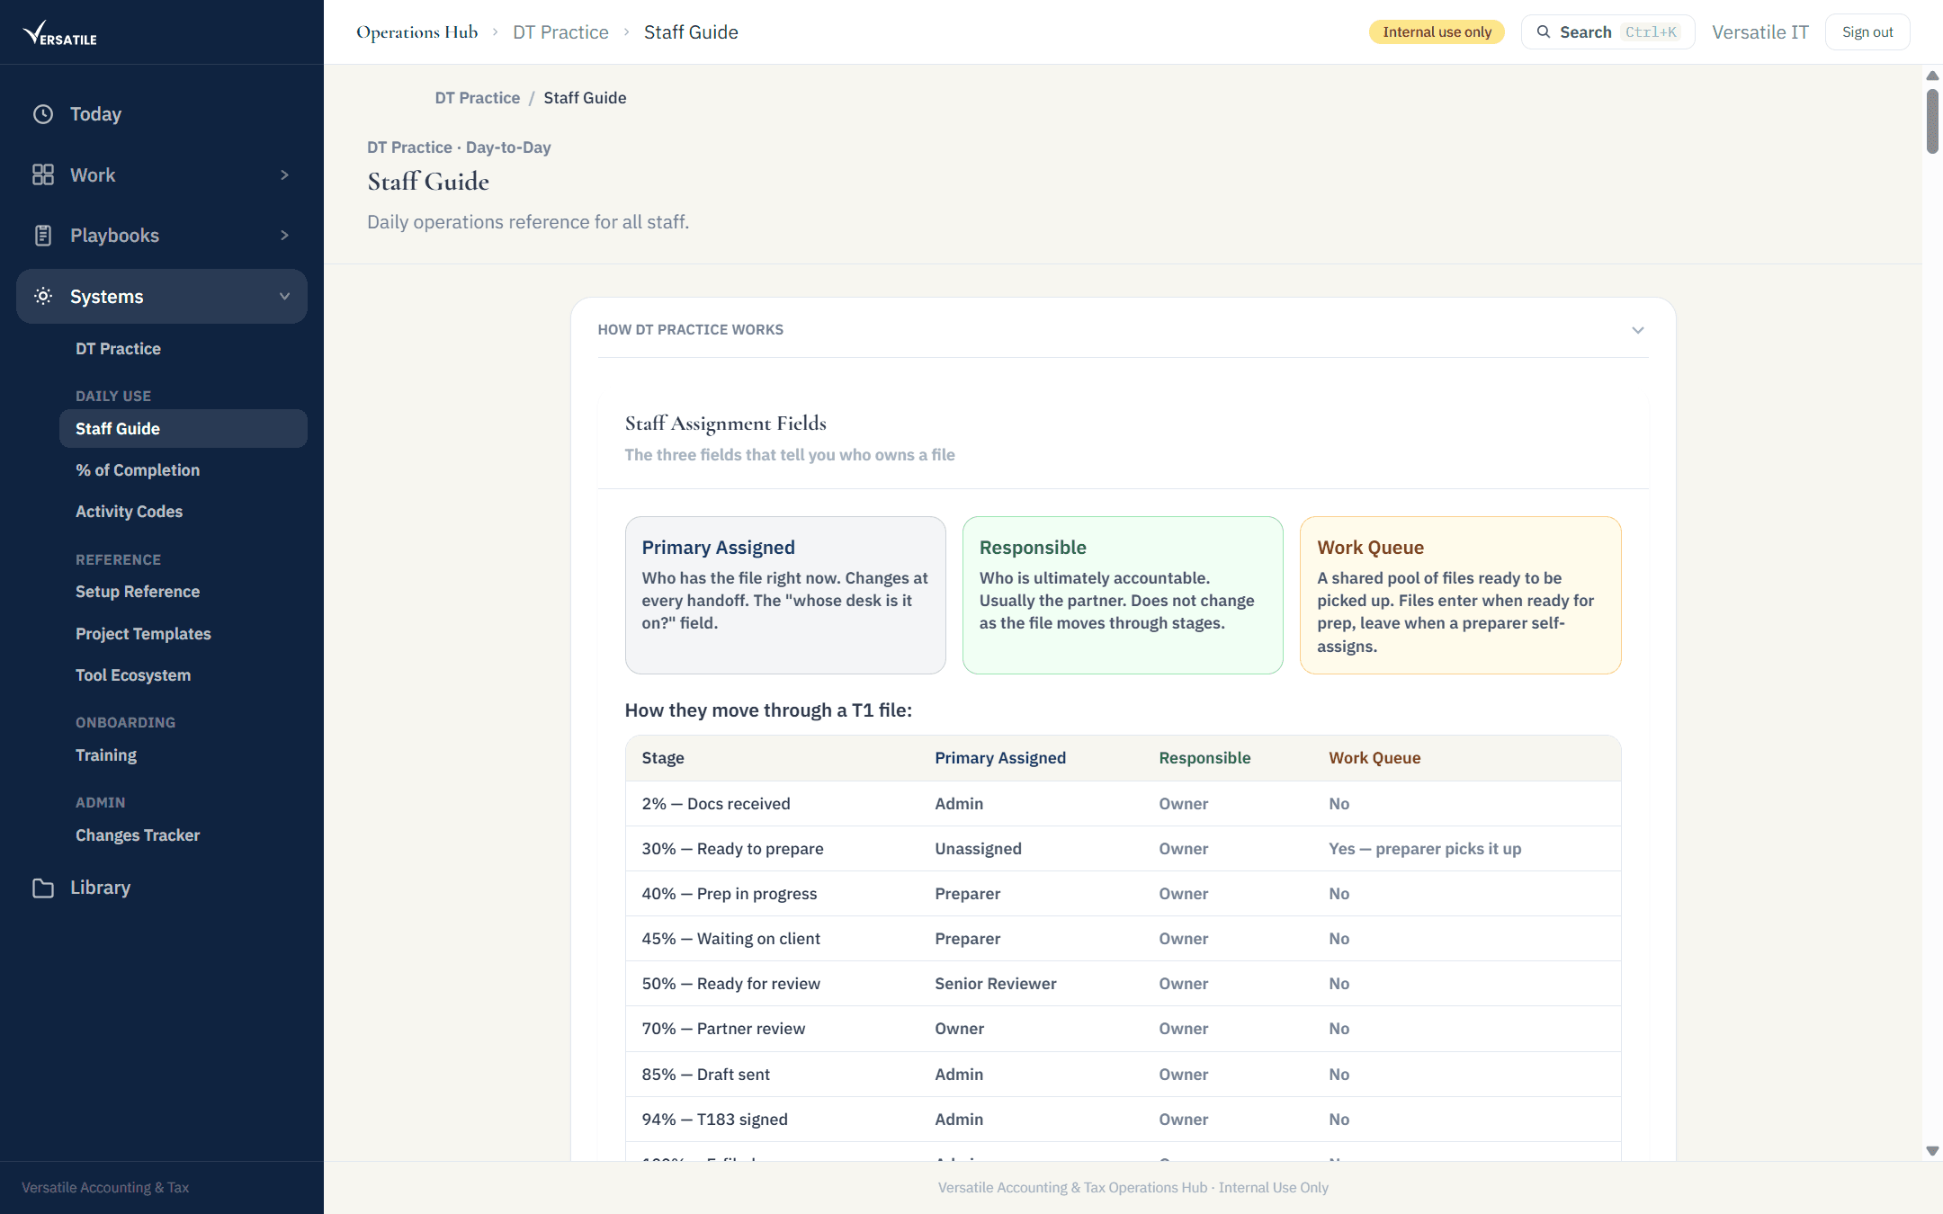Screen dimensions: 1943x1214
Task: Click the grid icon beside Work
Action: tap(43, 174)
